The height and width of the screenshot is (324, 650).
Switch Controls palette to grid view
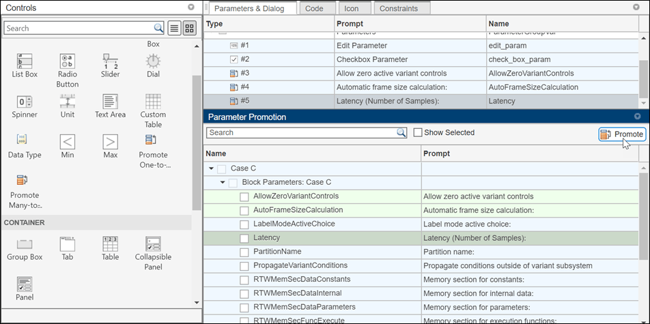189,28
